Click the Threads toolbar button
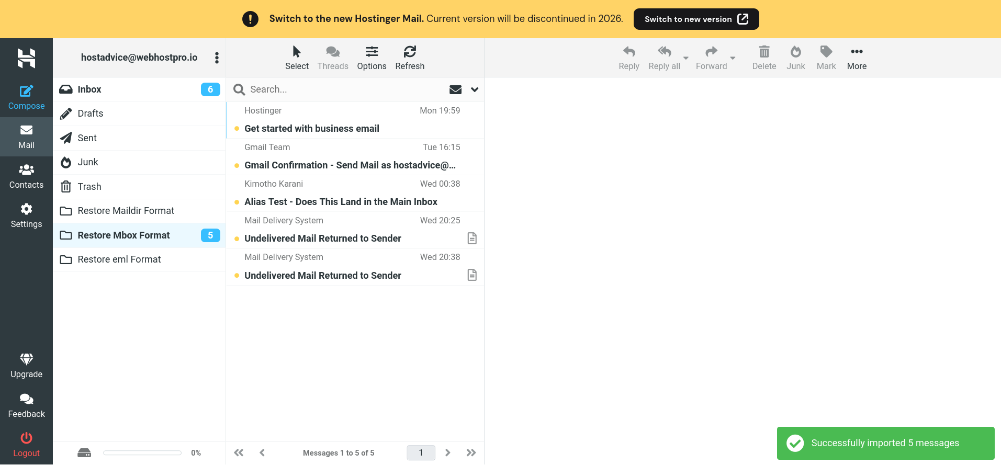Image resolution: width=1001 pixels, height=465 pixels. pos(333,58)
